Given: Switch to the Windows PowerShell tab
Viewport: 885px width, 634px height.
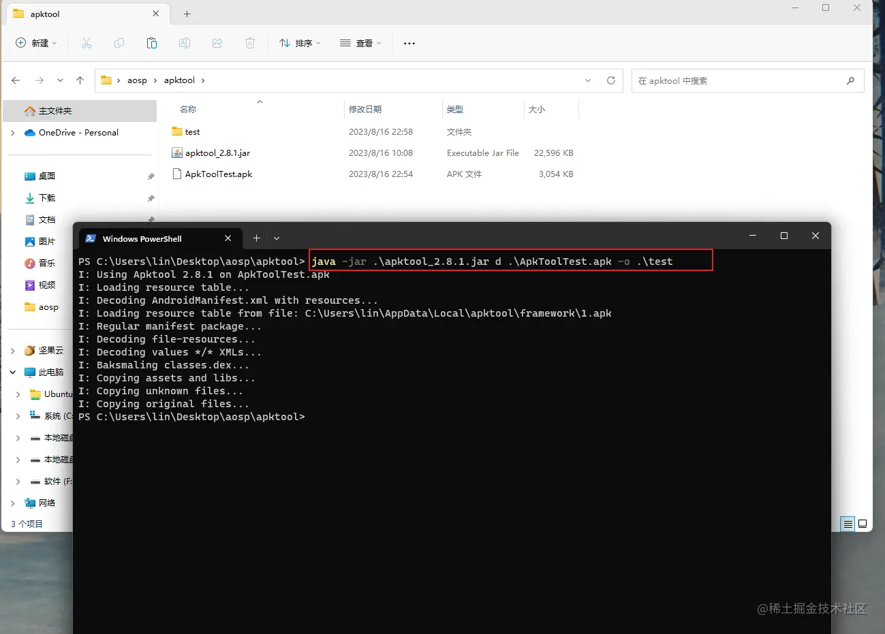Looking at the screenshot, I should [143, 238].
